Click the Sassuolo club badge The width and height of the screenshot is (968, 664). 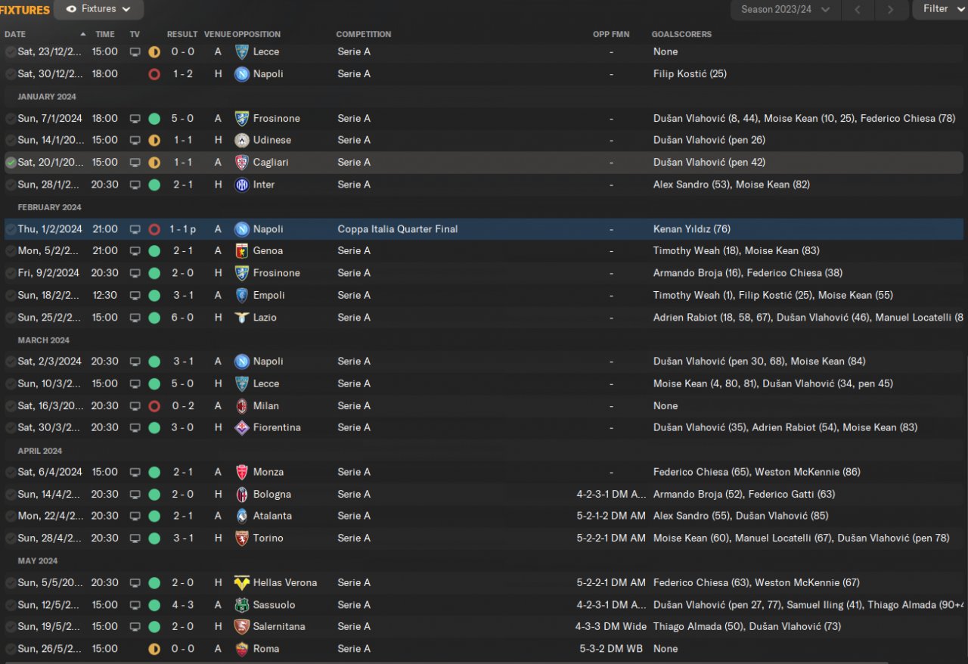242,605
